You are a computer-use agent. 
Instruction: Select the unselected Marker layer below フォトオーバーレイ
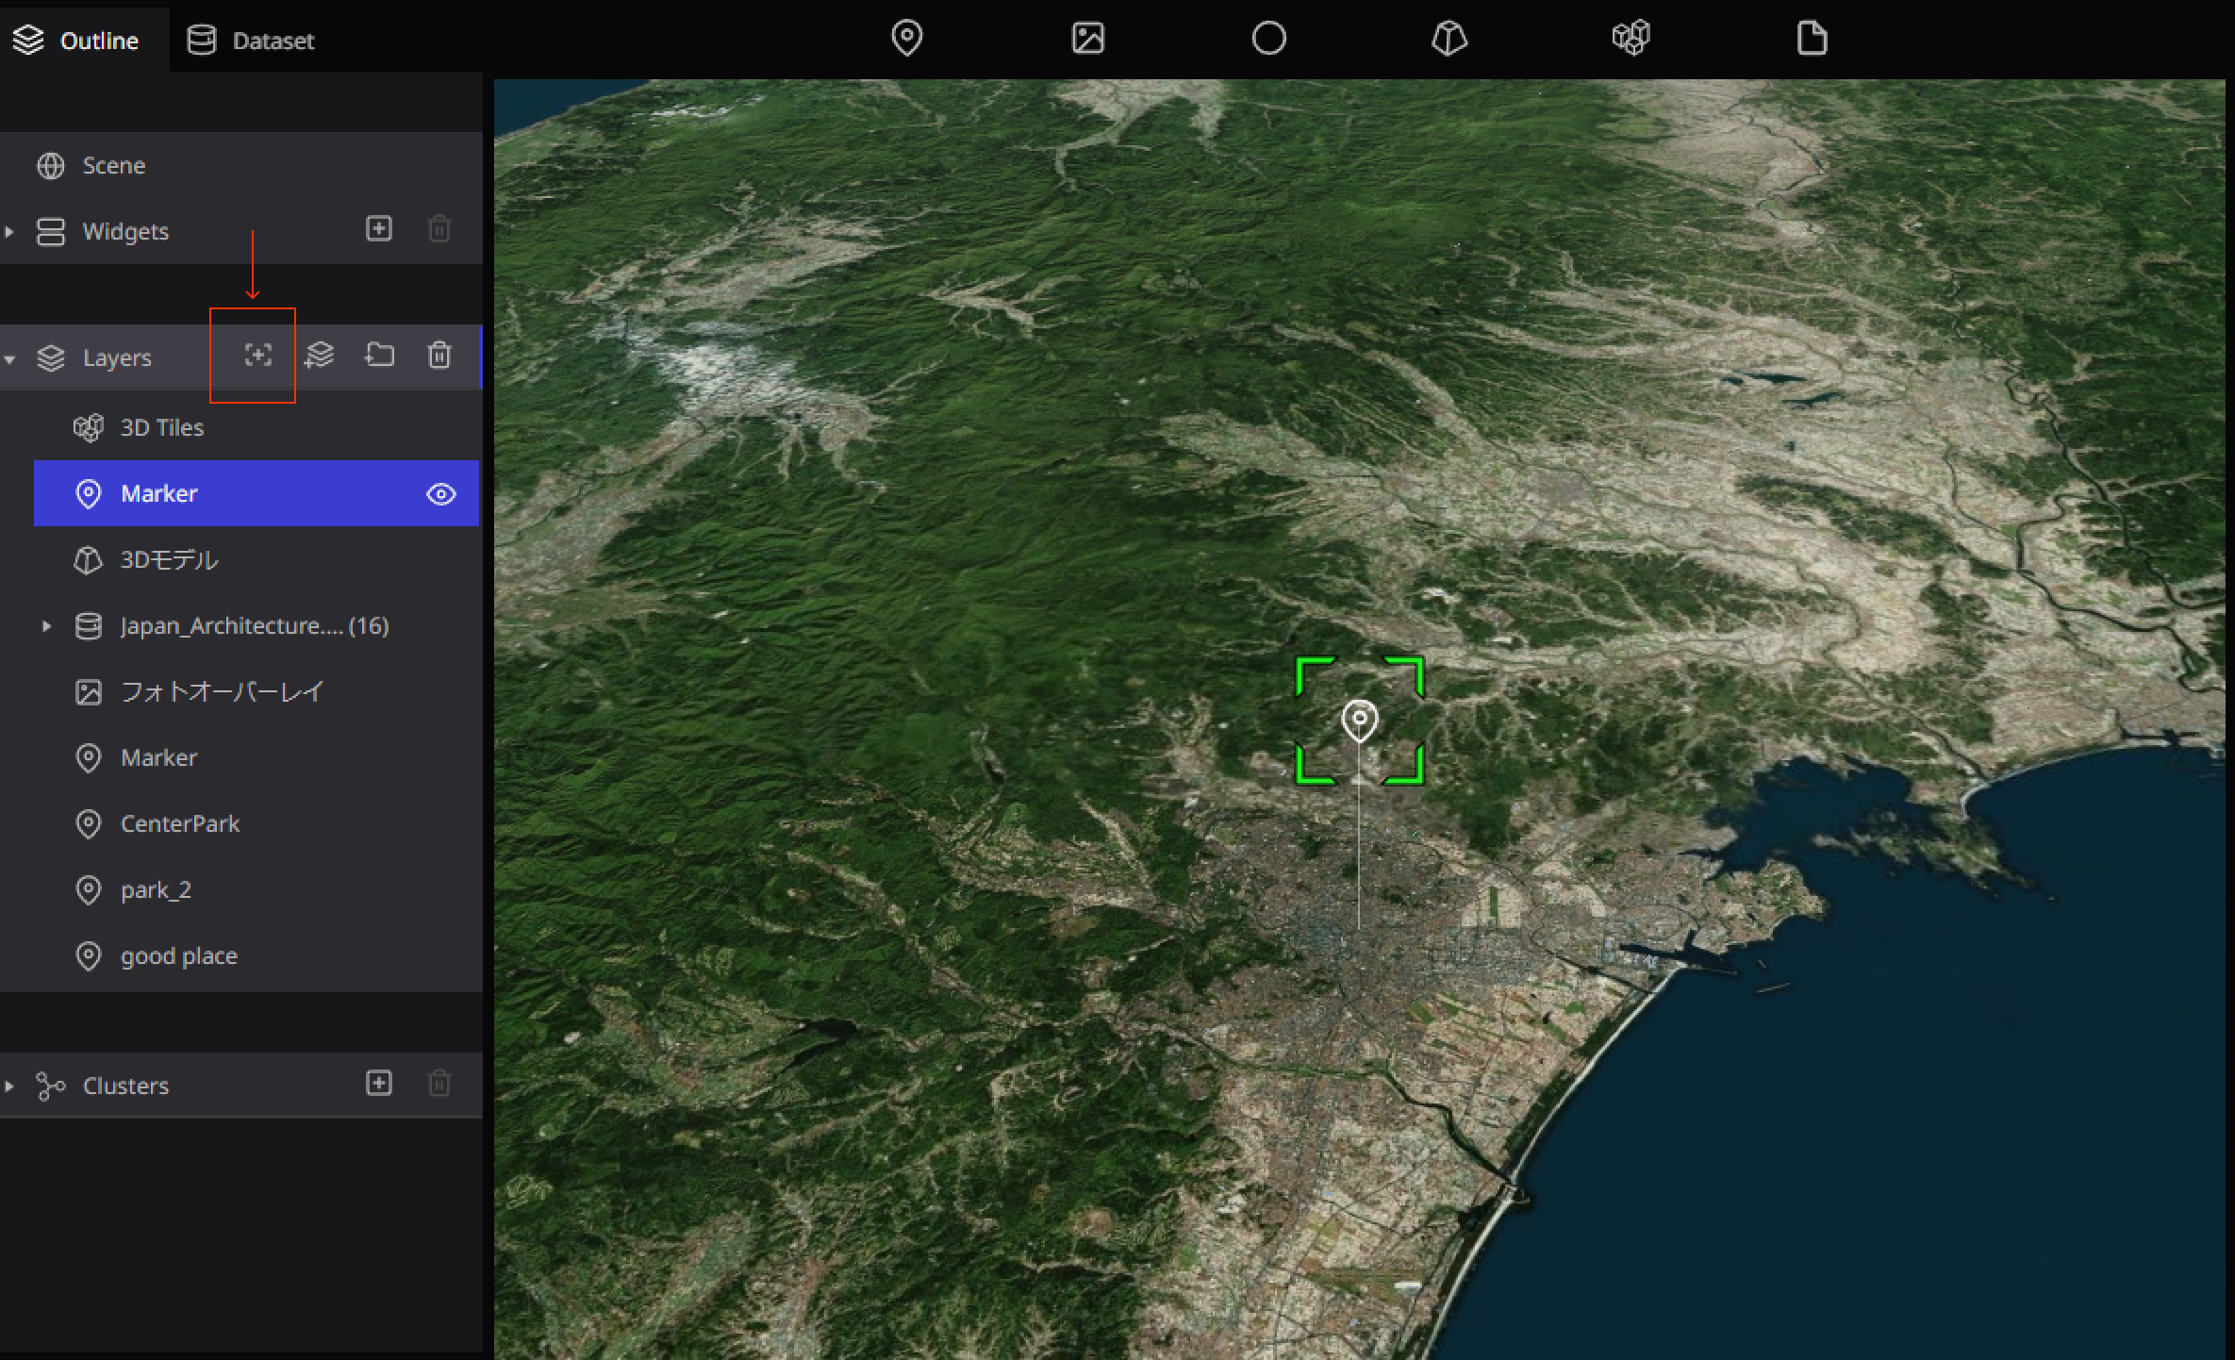[257, 757]
